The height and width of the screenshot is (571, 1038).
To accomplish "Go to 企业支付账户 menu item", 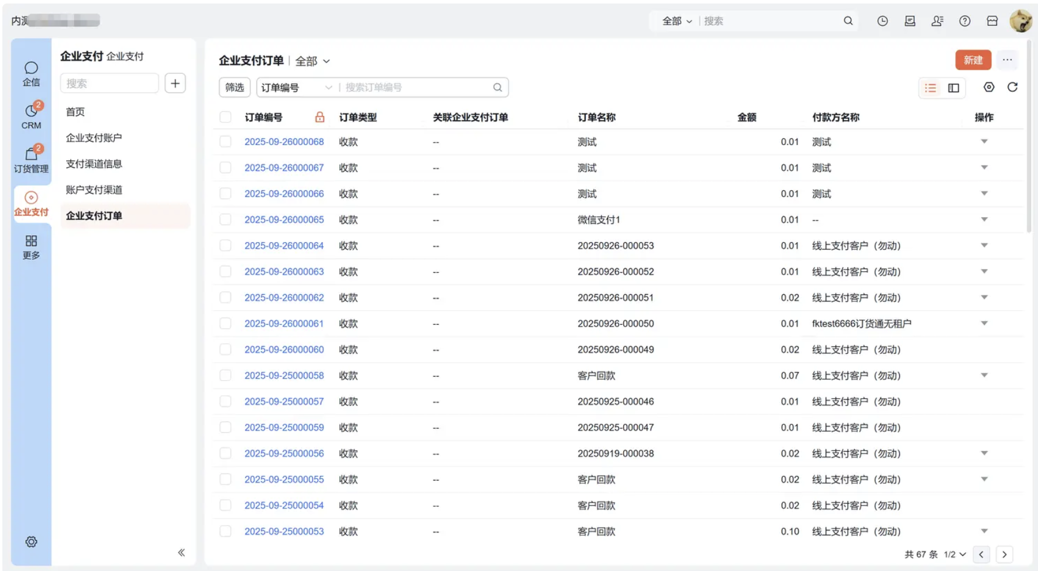I will tap(94, 137).
